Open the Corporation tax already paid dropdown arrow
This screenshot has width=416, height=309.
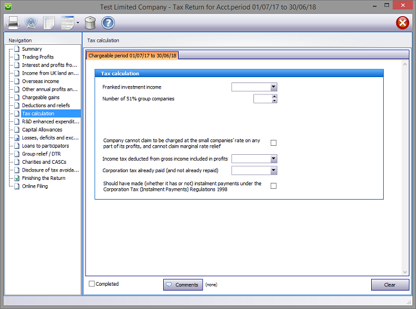tap(274, 170)
